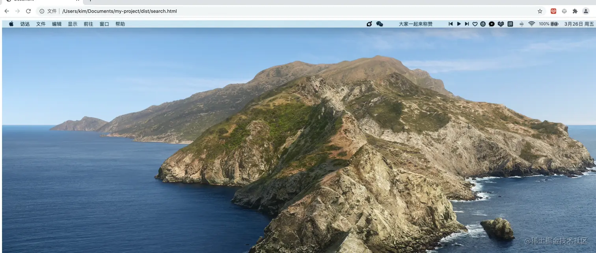Click the swirl circle menu bar icon

click(x=483, y=24)
